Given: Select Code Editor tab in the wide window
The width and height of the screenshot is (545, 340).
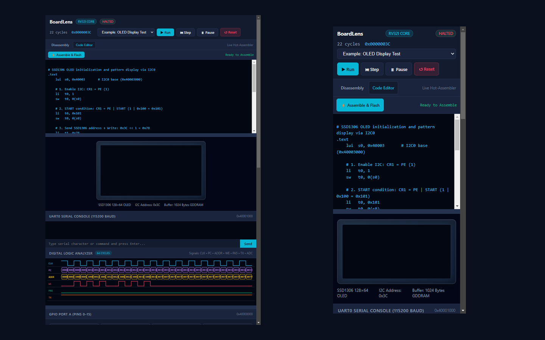Looking at the screenshot, I should 84,45.
